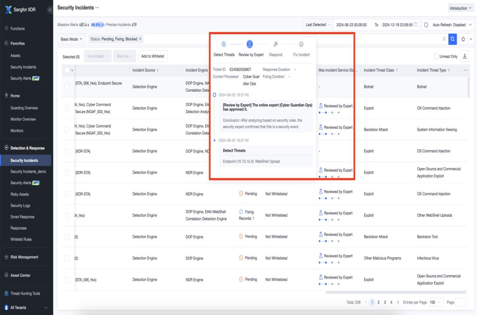Check the Backdoor Tool row checkbox
This screenshot has width=477, height=315.
click(67, 237)
